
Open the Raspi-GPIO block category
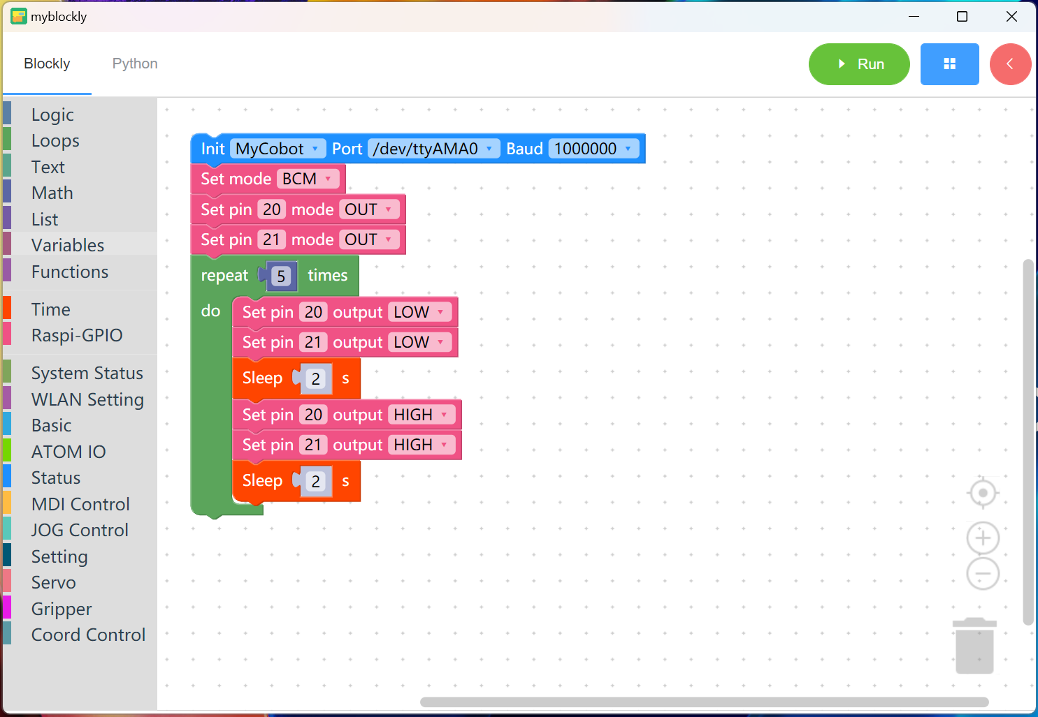click(x=80, y=335)
